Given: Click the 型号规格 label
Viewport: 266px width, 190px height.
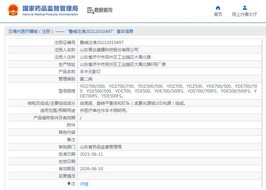Looking at the screenshot, I should pyautogui.click(x=67, y=91).
